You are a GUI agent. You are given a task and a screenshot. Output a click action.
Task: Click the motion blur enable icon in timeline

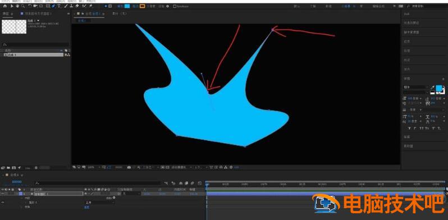193,183
